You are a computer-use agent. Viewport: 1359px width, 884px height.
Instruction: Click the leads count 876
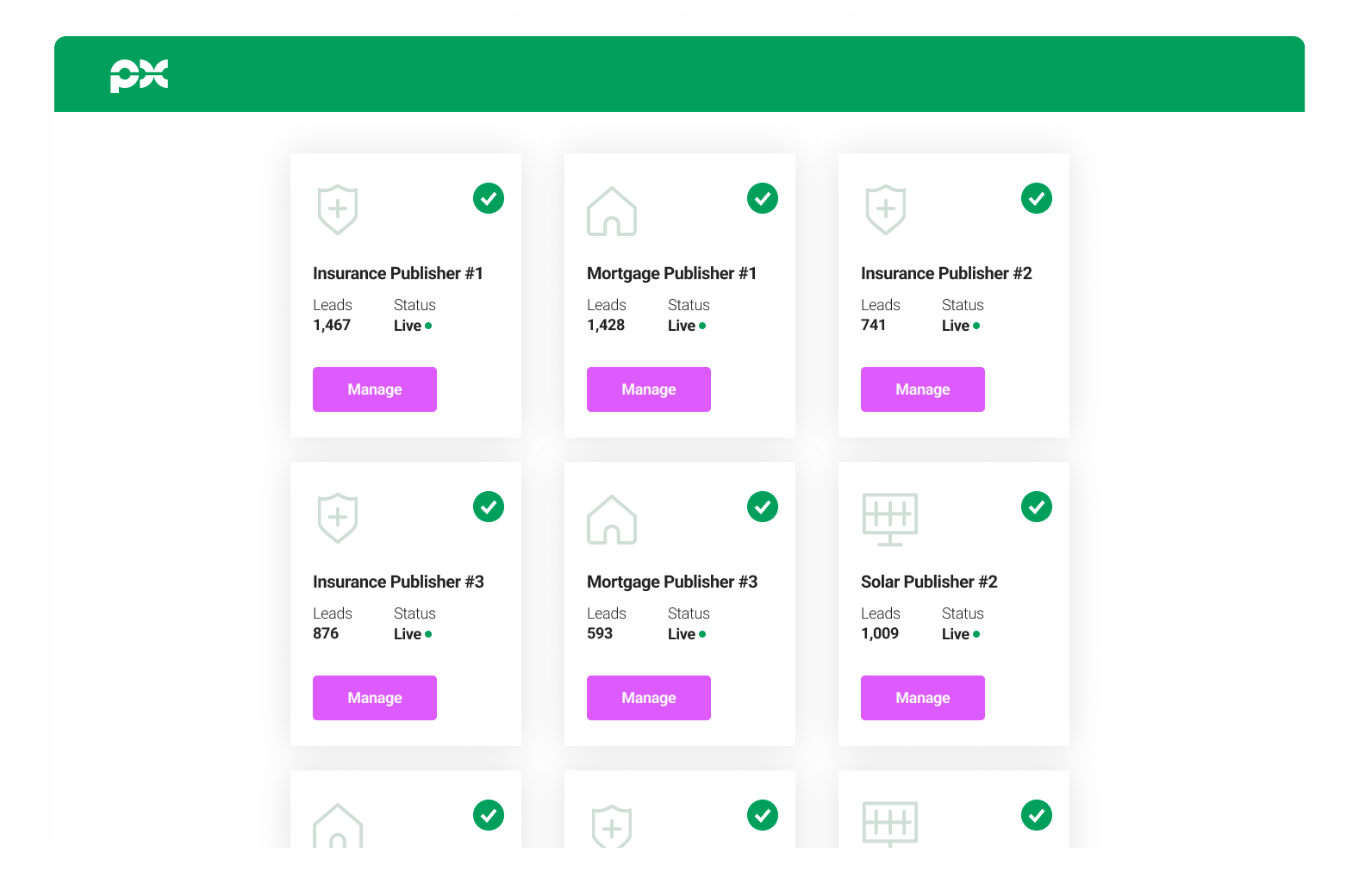pos(326,633)
